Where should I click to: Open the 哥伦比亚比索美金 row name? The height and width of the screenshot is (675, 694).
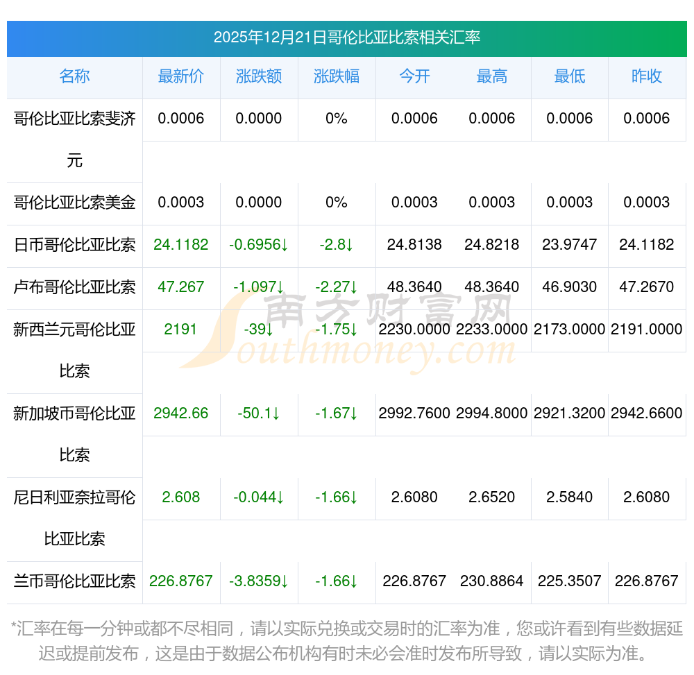pyautogui.click(x=74, y=203)
